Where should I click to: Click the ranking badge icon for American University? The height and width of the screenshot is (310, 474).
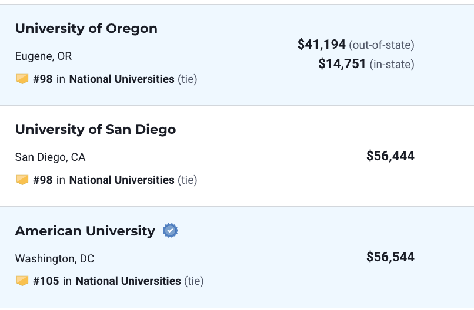click(x=22, y=281)
